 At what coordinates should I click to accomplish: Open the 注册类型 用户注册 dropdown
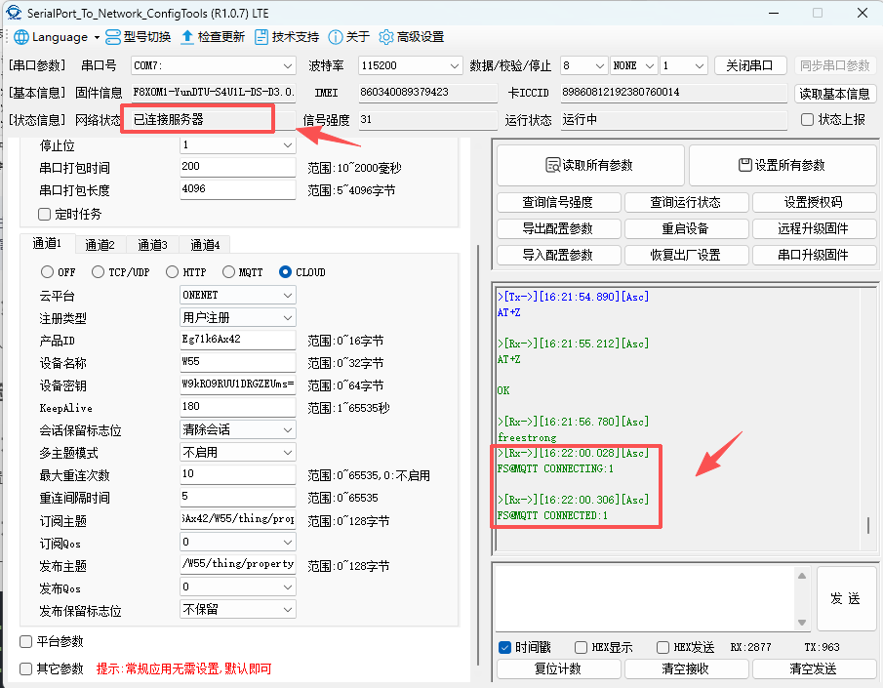click(238, 318)
